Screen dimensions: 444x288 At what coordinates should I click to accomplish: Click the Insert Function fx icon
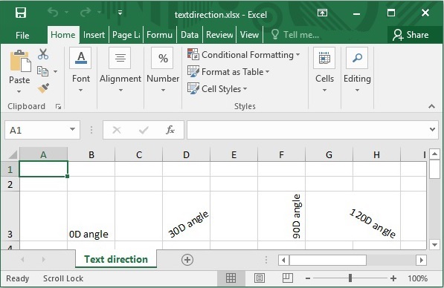click(x=170, y=130)
